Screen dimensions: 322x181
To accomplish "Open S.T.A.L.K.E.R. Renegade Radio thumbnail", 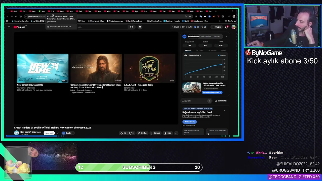I will 149,68.
